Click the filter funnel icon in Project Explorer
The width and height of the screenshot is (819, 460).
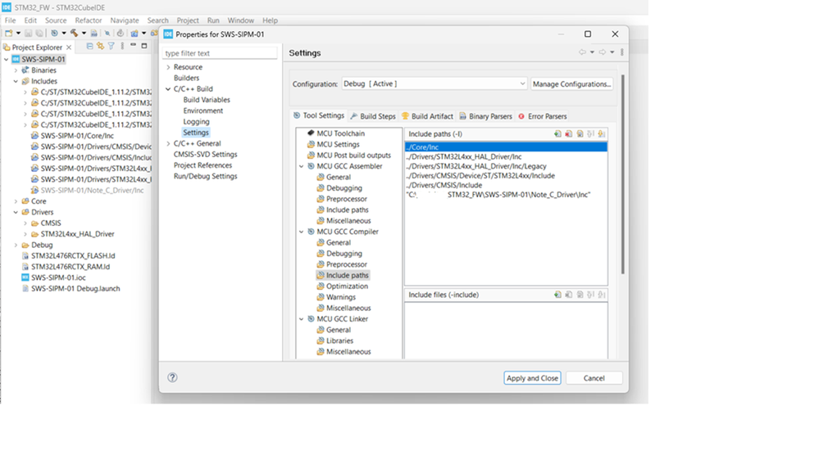111,46
